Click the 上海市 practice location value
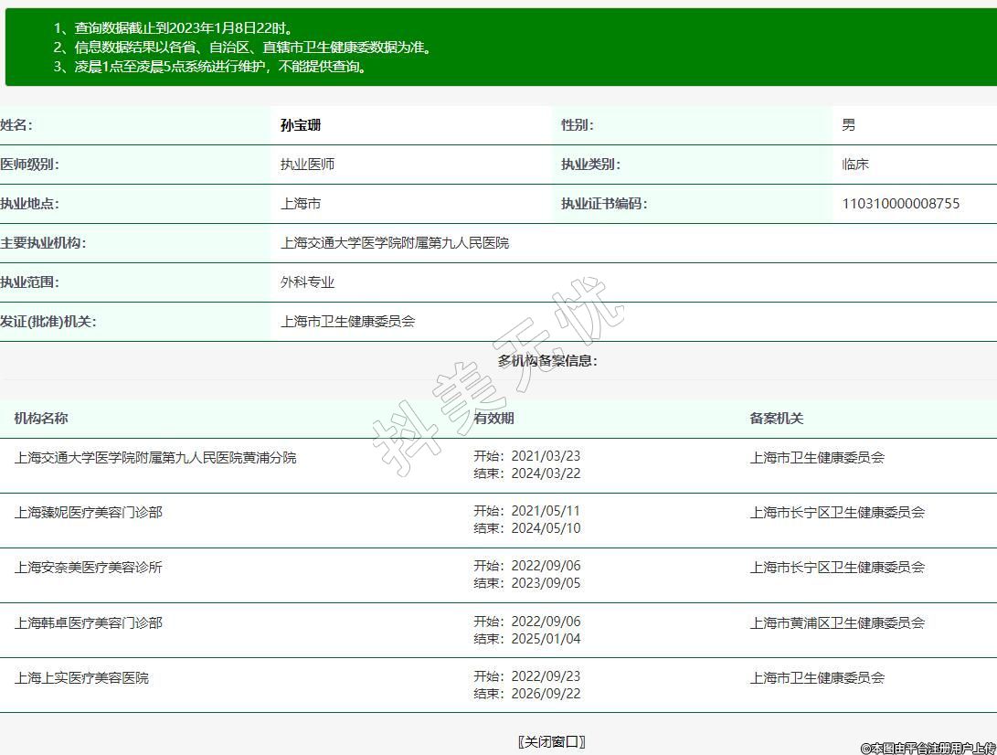This screenshot has height=755, width=997. coord(301,204)
